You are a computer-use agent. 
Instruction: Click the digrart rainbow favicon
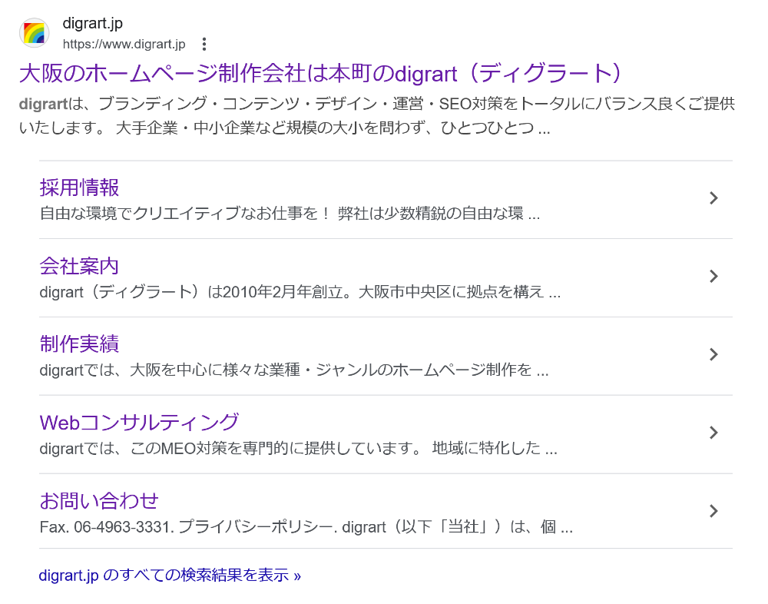coord(34,33)
